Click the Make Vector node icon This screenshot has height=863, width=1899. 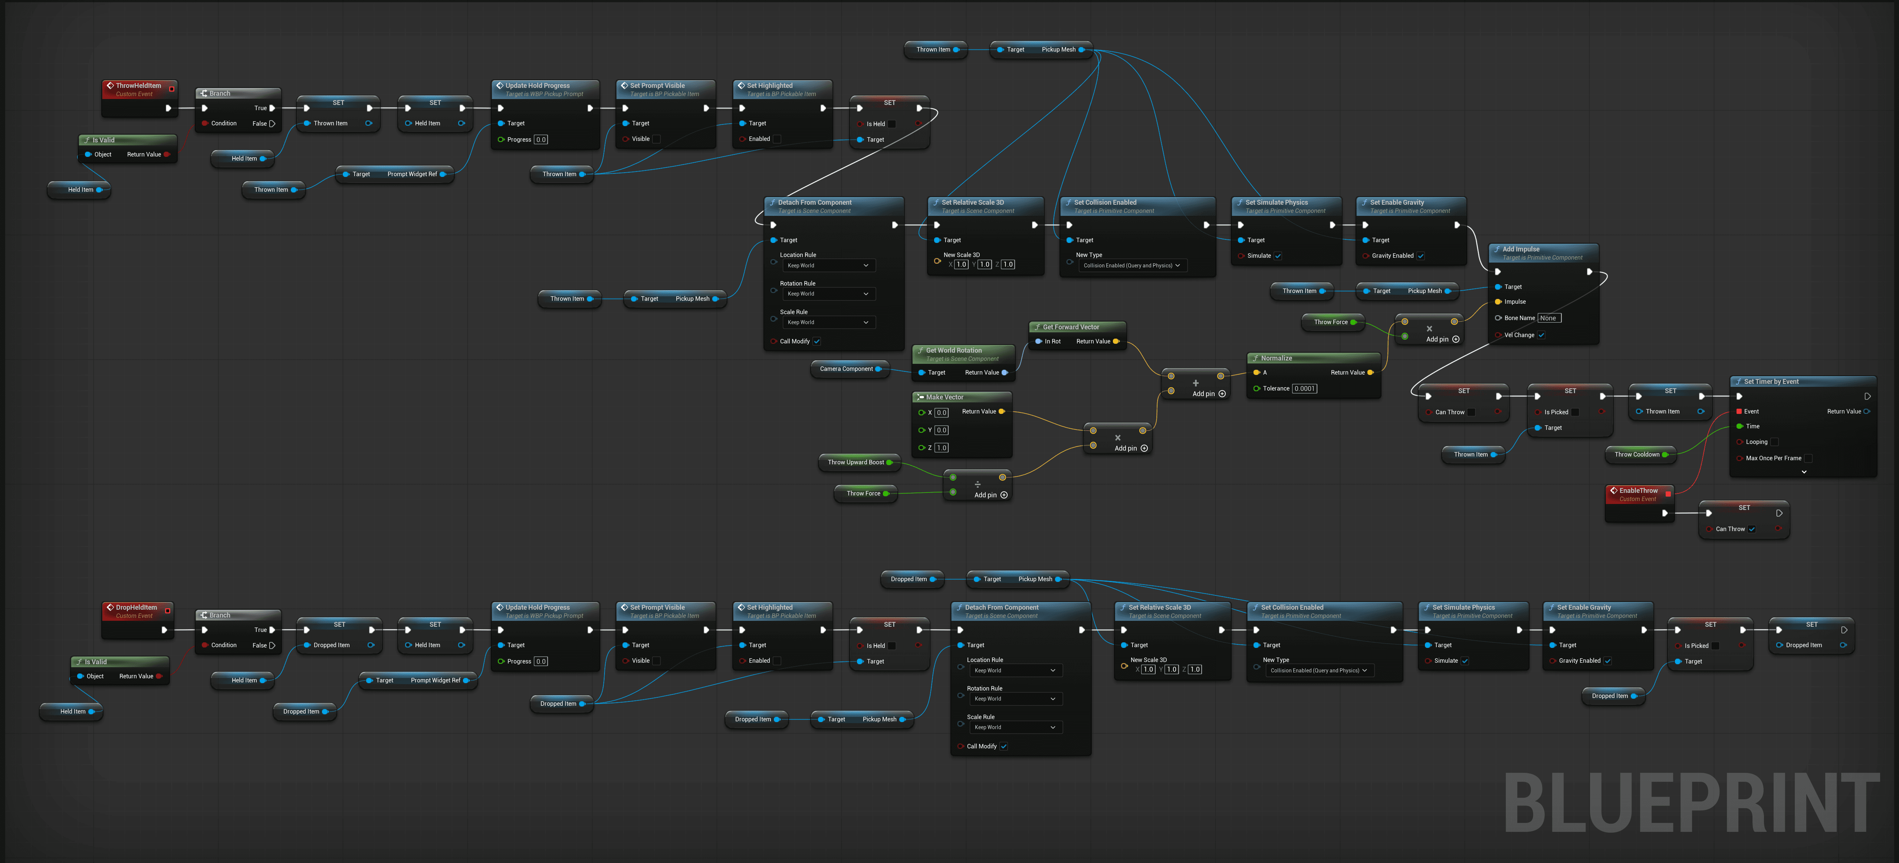coord(920,397)
